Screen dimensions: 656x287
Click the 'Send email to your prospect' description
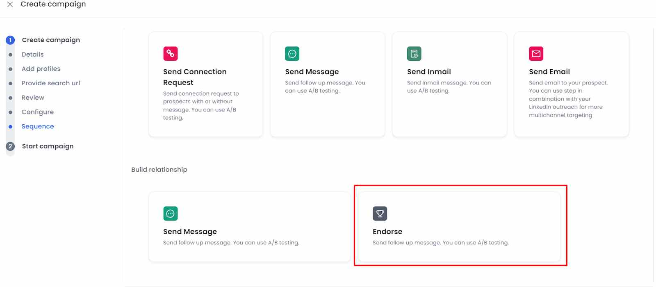[x=568, y=99]
